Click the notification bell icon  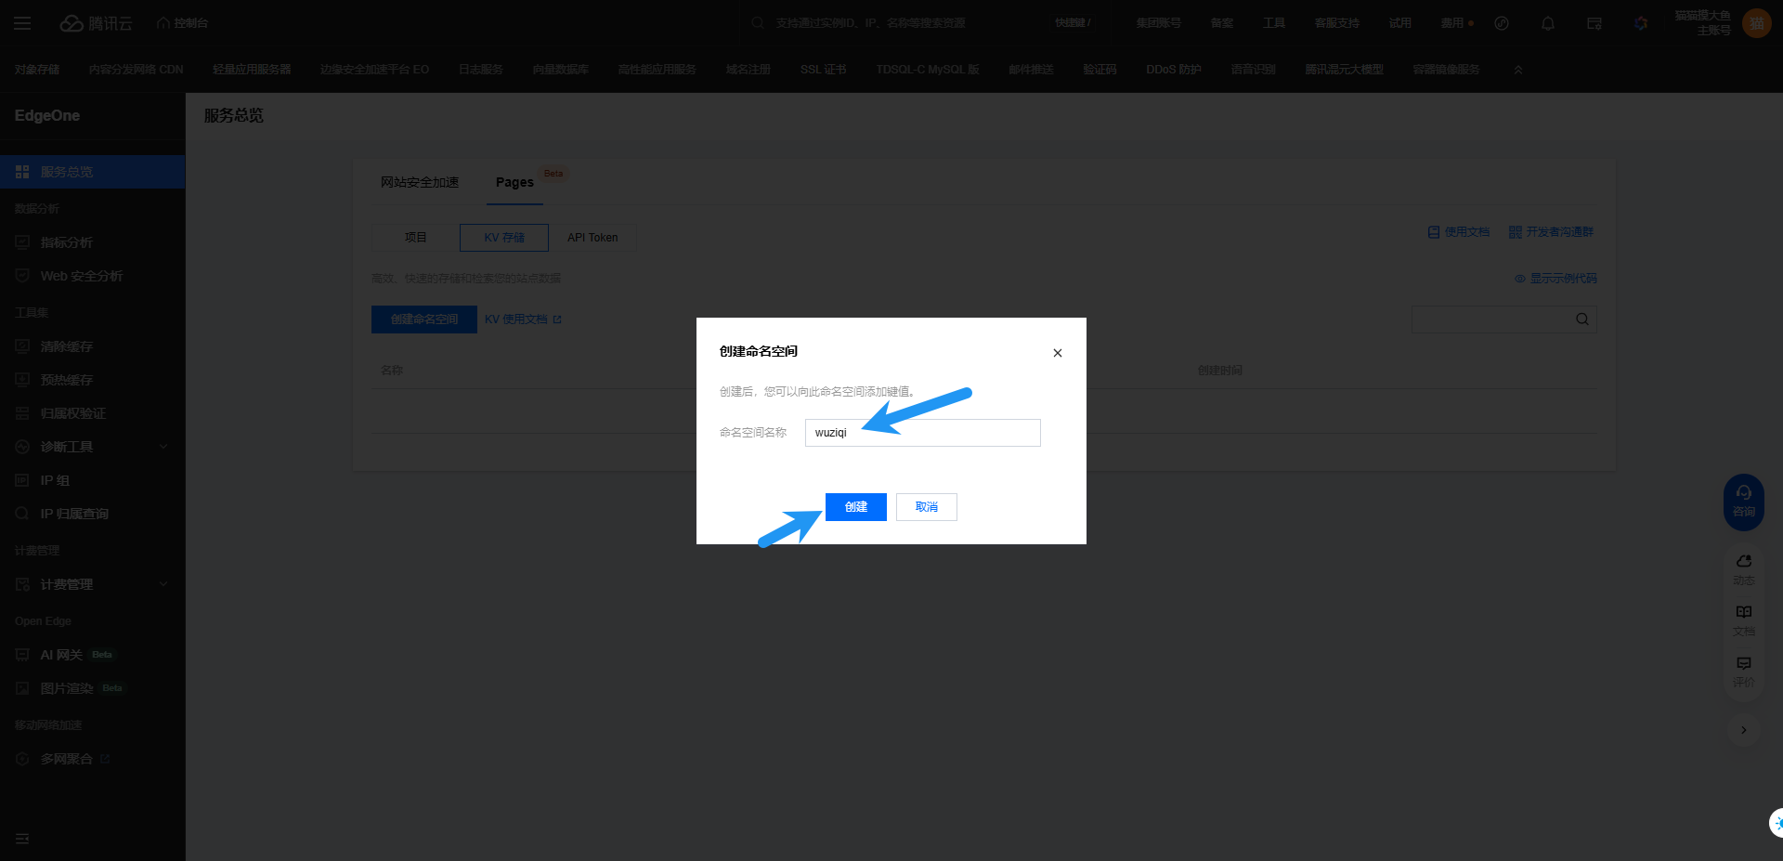[x=1547, y=23]
